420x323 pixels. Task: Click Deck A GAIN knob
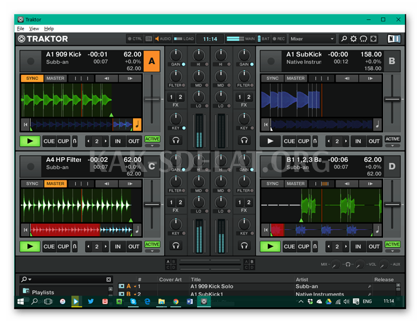click(175, 55)
